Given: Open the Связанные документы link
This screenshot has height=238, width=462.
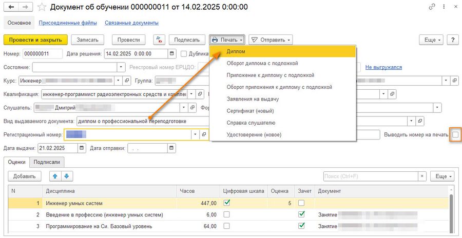Looking at the screenshot, I should point(132,23).
